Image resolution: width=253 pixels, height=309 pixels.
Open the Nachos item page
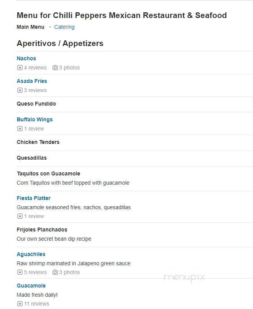click(x=26, y=58)
